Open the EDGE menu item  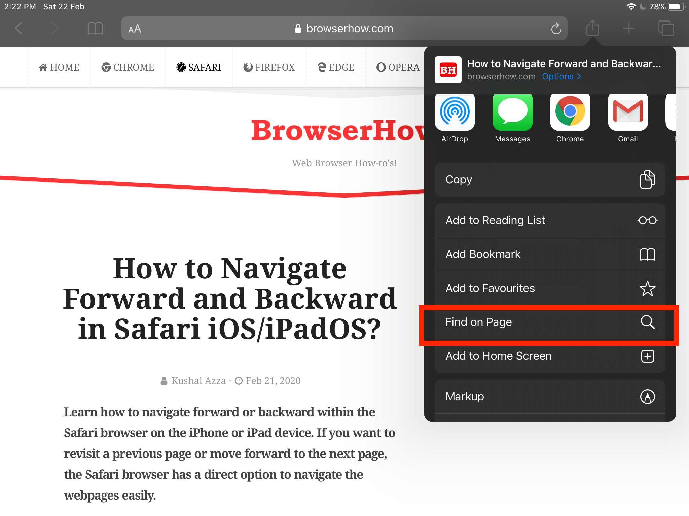click(x=336, y=67)
